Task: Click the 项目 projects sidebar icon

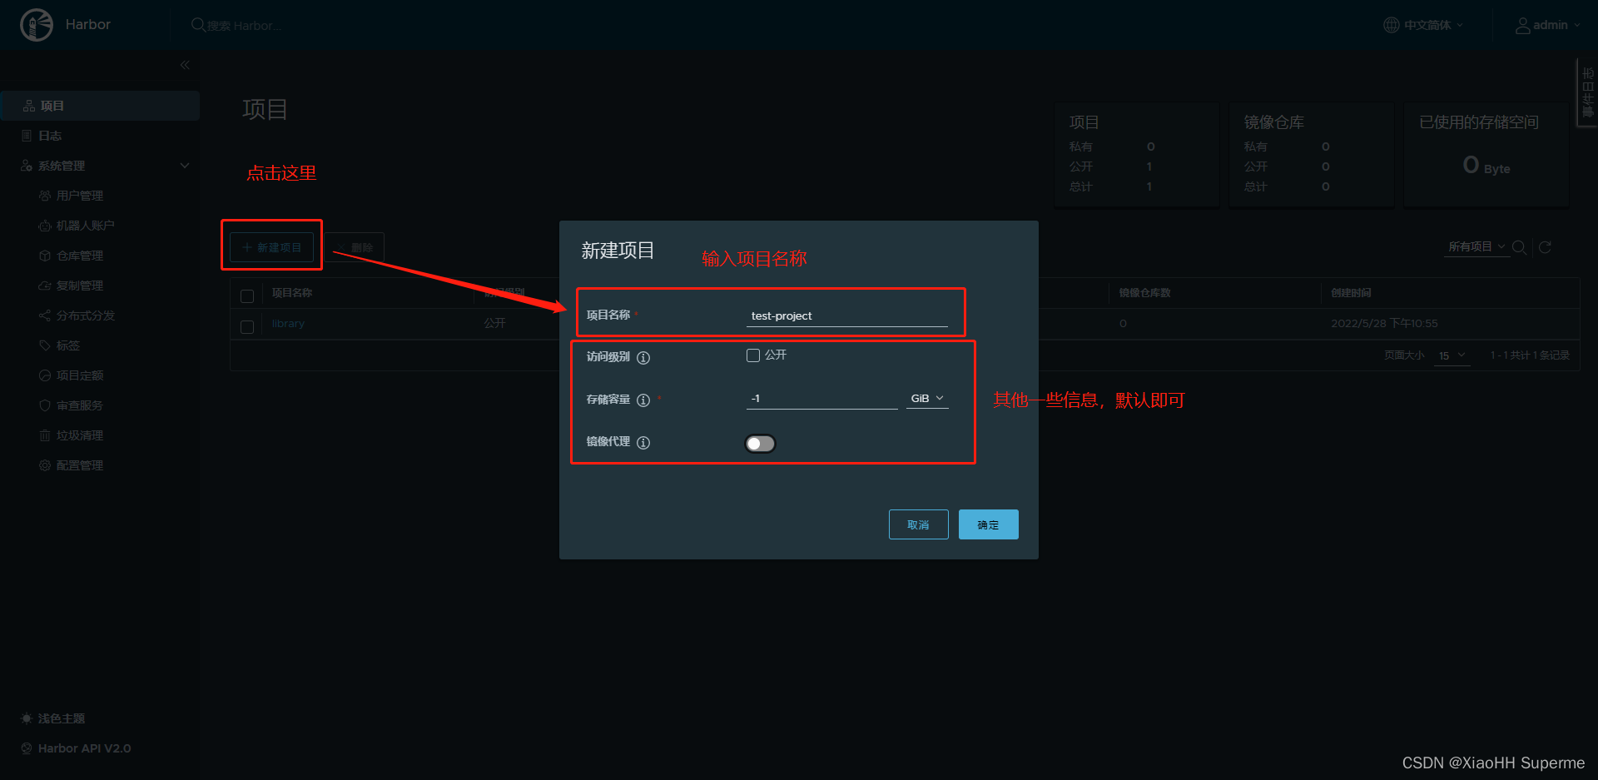Action: tap(29, 106)
